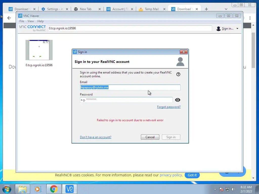The height and width of the screenshot is (194, 259).
Task: Click the Action Center flag tray icon
Action: coord(221,189)
